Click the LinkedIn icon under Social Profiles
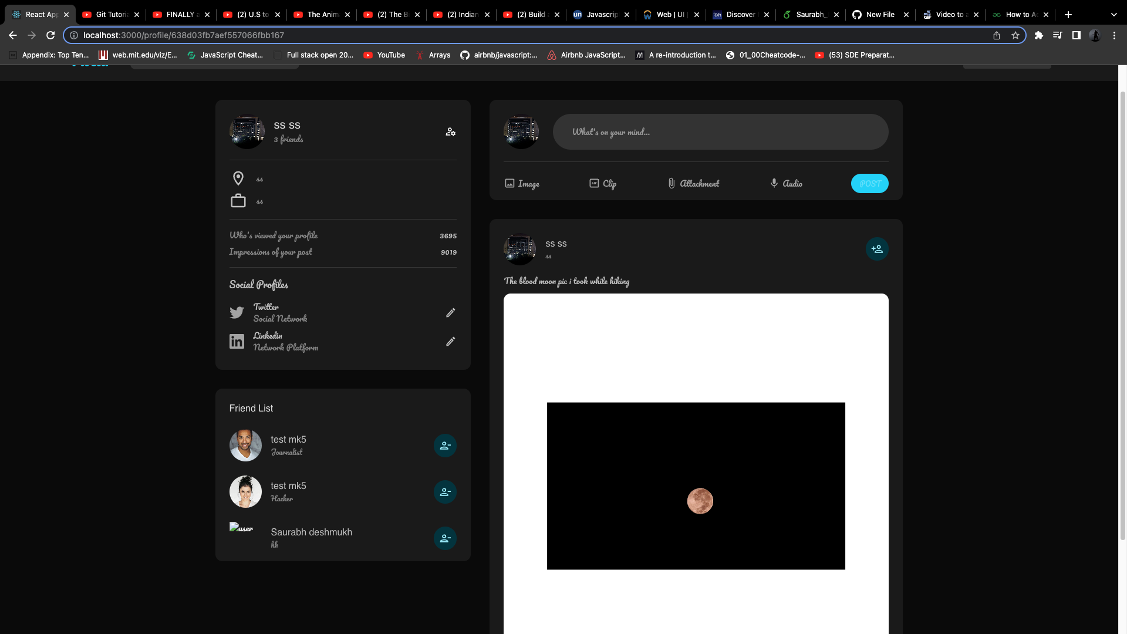The width and height of the screenshot is (1127, 634). 237,341
